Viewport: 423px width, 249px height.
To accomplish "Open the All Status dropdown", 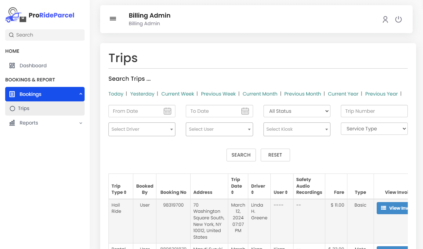I will (x=297, y=111).
